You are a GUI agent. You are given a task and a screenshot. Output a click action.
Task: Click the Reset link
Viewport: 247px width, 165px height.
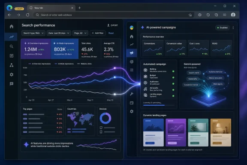click(111, 33)
